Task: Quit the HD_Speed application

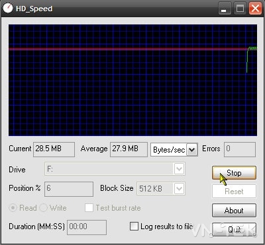Action: [x=234, y=230]
